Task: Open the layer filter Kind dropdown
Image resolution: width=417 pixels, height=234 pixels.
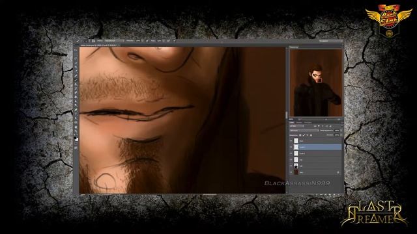Action: (297, 126)
